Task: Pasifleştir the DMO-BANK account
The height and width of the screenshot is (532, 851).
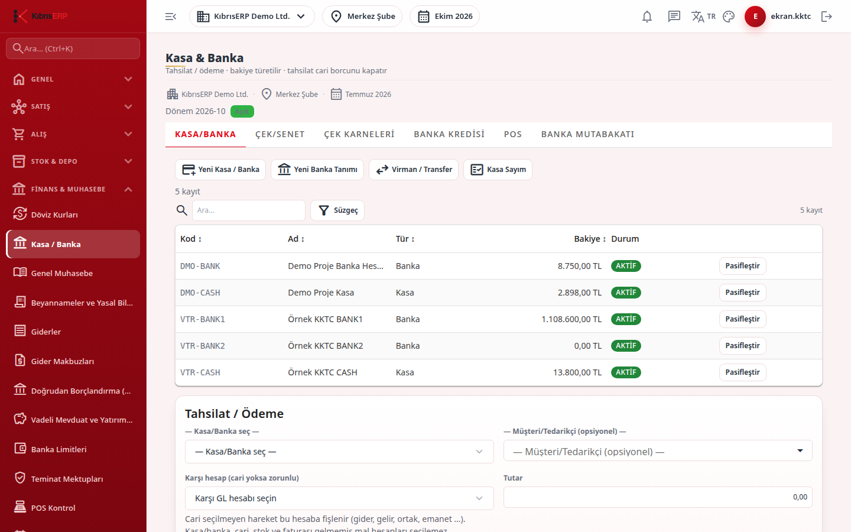Action: point(742,266)
